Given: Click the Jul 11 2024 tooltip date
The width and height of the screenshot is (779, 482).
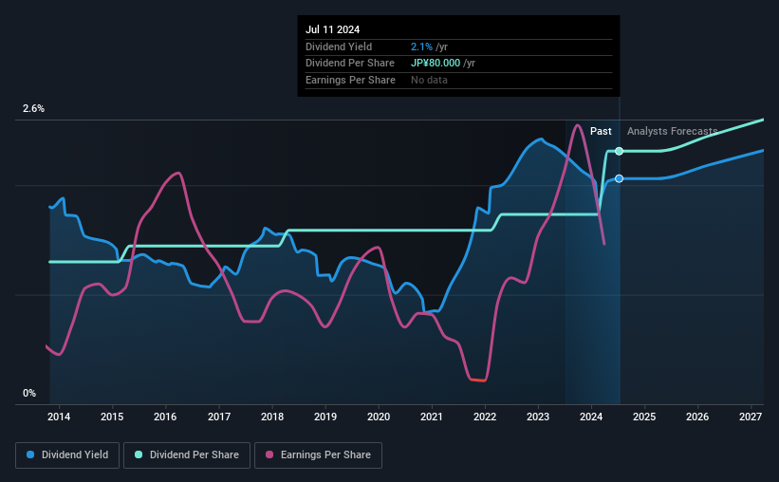Looking at the screenshot, I should [x=332, y=29].
